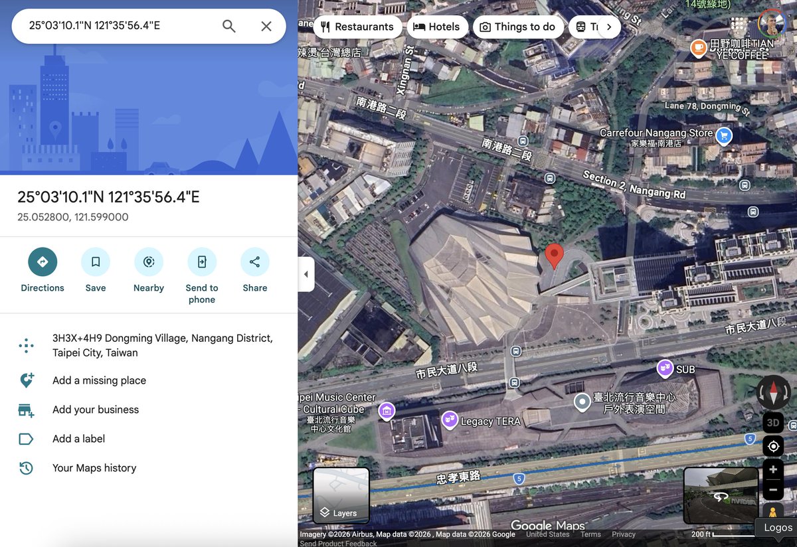Click the search magnifier icon
Viewport: 797px width, 547px height.
click(x=229, y=26)
